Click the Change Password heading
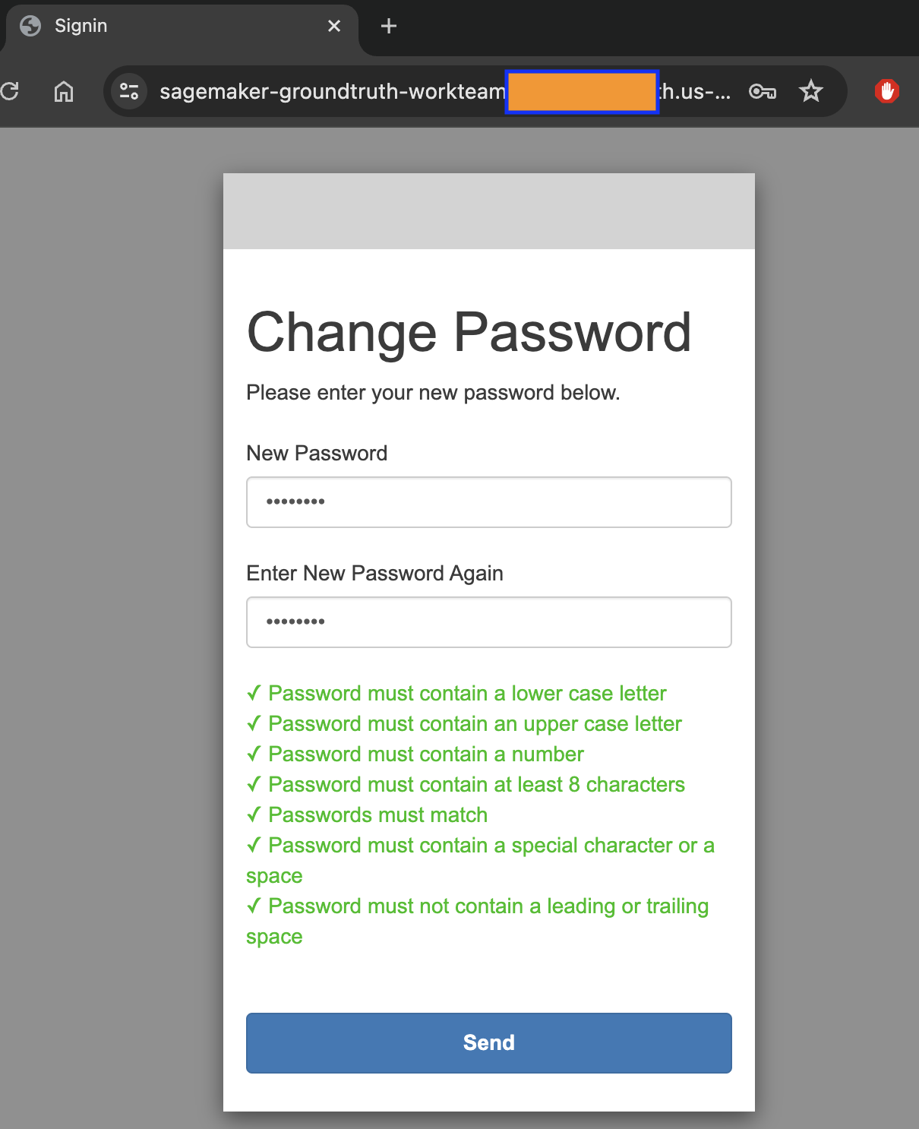The width and height of the screenshot is (919, 1129). (x=469, y=333)
